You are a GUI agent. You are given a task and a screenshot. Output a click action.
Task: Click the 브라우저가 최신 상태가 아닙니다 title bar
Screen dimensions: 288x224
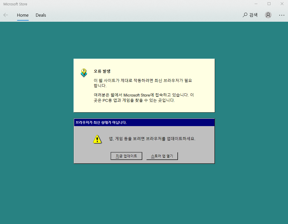pos(144,122)
